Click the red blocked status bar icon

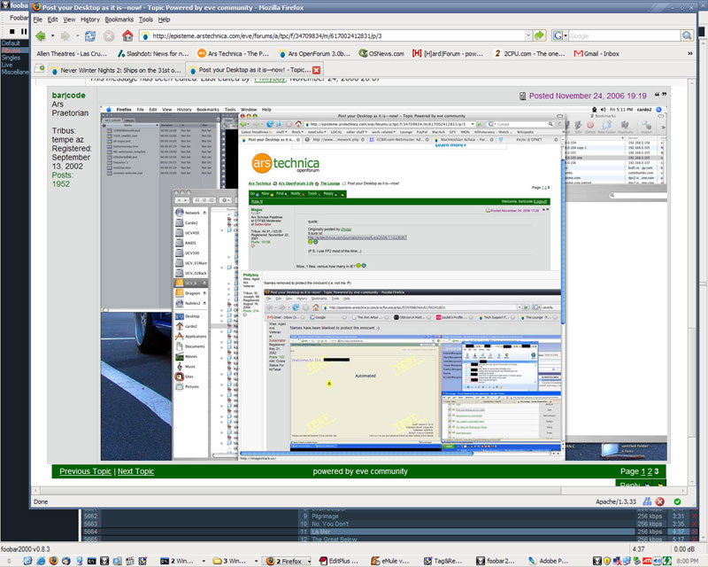pos(659,501)
